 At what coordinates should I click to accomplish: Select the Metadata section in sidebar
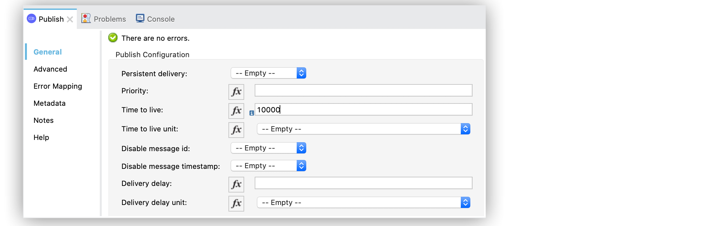50,103
